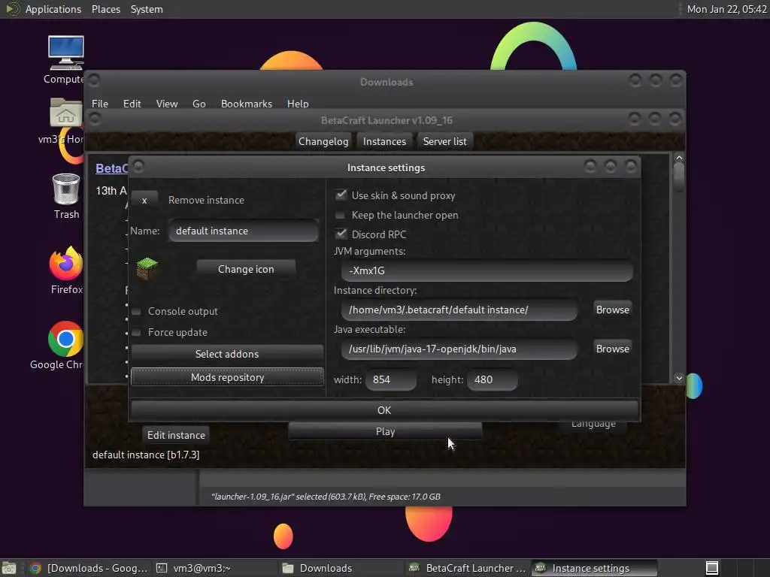The image size is (770, 577).
Task: Toggle Use skin & sound proxy checkbox
Action: tap(341, 195)
